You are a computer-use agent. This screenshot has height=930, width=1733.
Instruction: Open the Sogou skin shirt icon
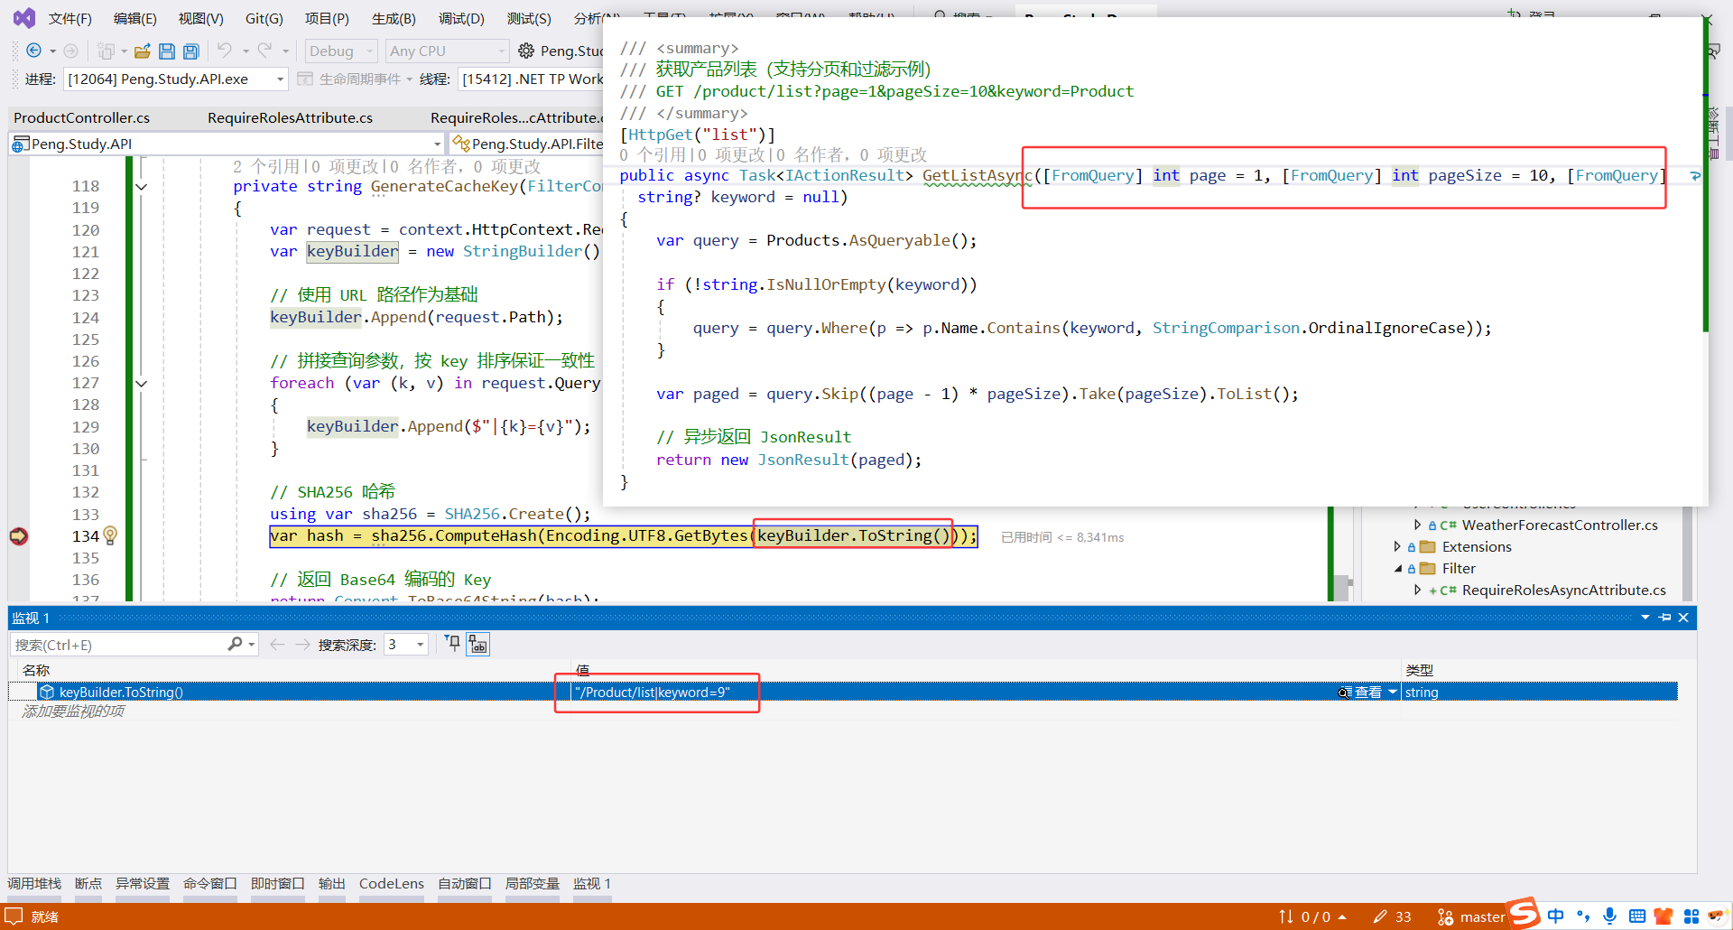coord(1663,916)
